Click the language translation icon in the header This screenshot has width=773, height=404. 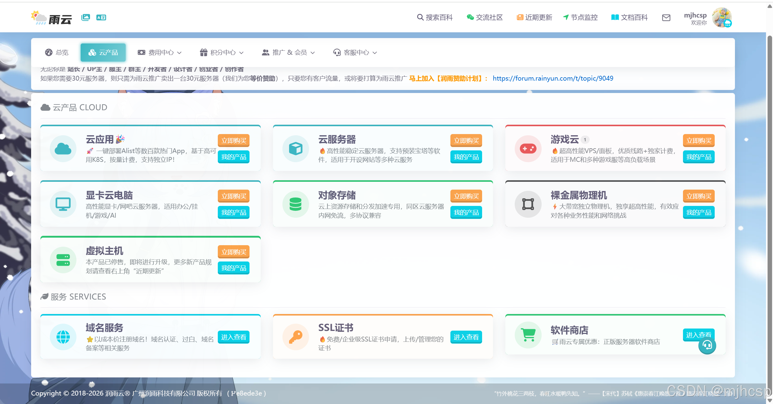[x=101, y=18]
